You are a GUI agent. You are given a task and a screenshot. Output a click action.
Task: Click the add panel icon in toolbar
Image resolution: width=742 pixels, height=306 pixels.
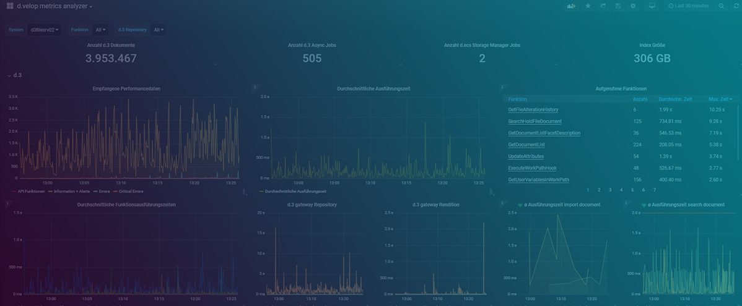[x=572, y=6]
